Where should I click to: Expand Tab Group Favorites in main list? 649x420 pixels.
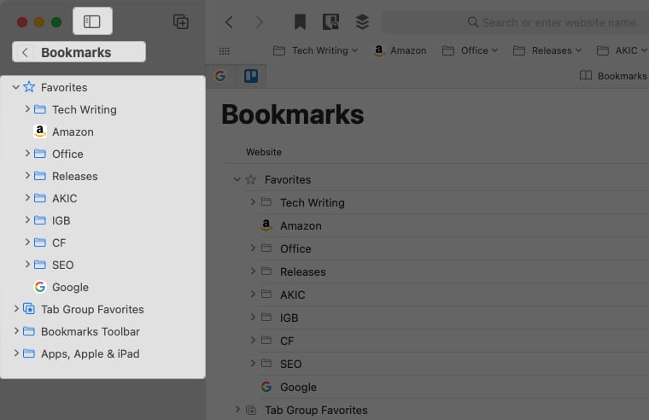[x=237, y=409]
